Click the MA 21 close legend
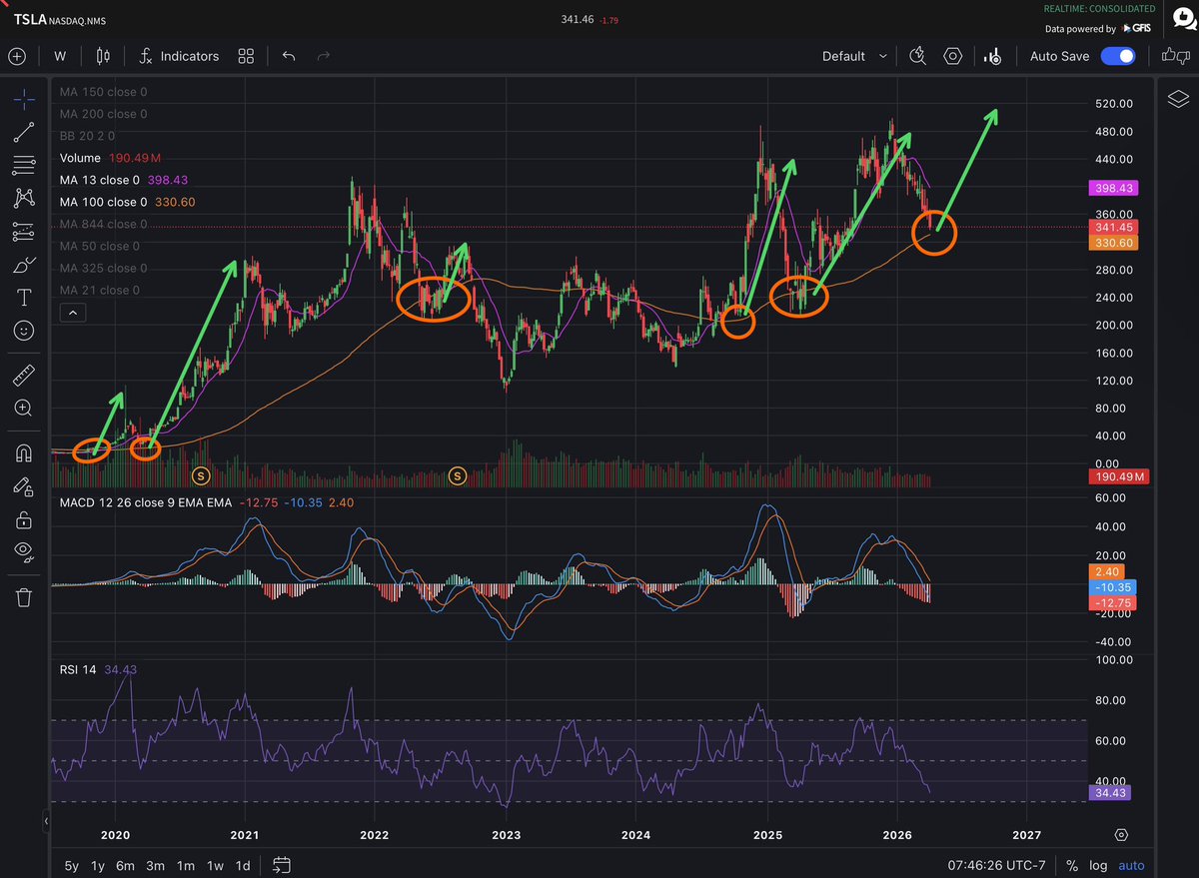1199x878 pixels. (100, 290)
